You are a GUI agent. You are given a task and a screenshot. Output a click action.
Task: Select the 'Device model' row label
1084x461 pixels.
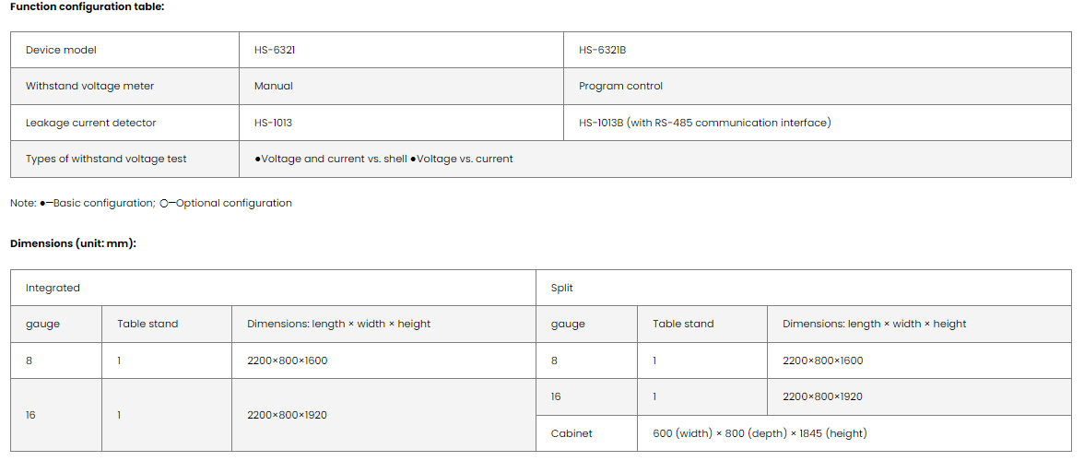pos(61,50)
